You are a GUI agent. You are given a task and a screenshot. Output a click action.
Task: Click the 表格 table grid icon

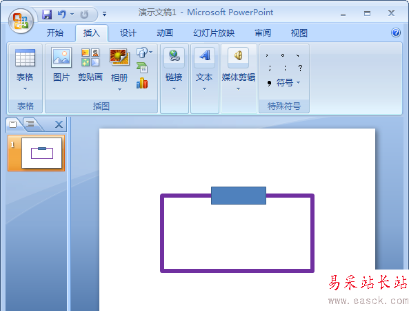25,58
